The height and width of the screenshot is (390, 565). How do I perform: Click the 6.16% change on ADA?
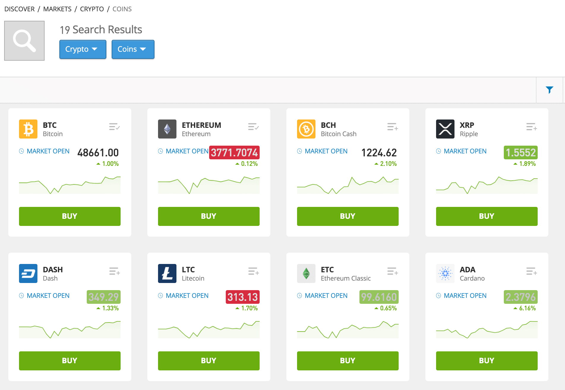525,308
